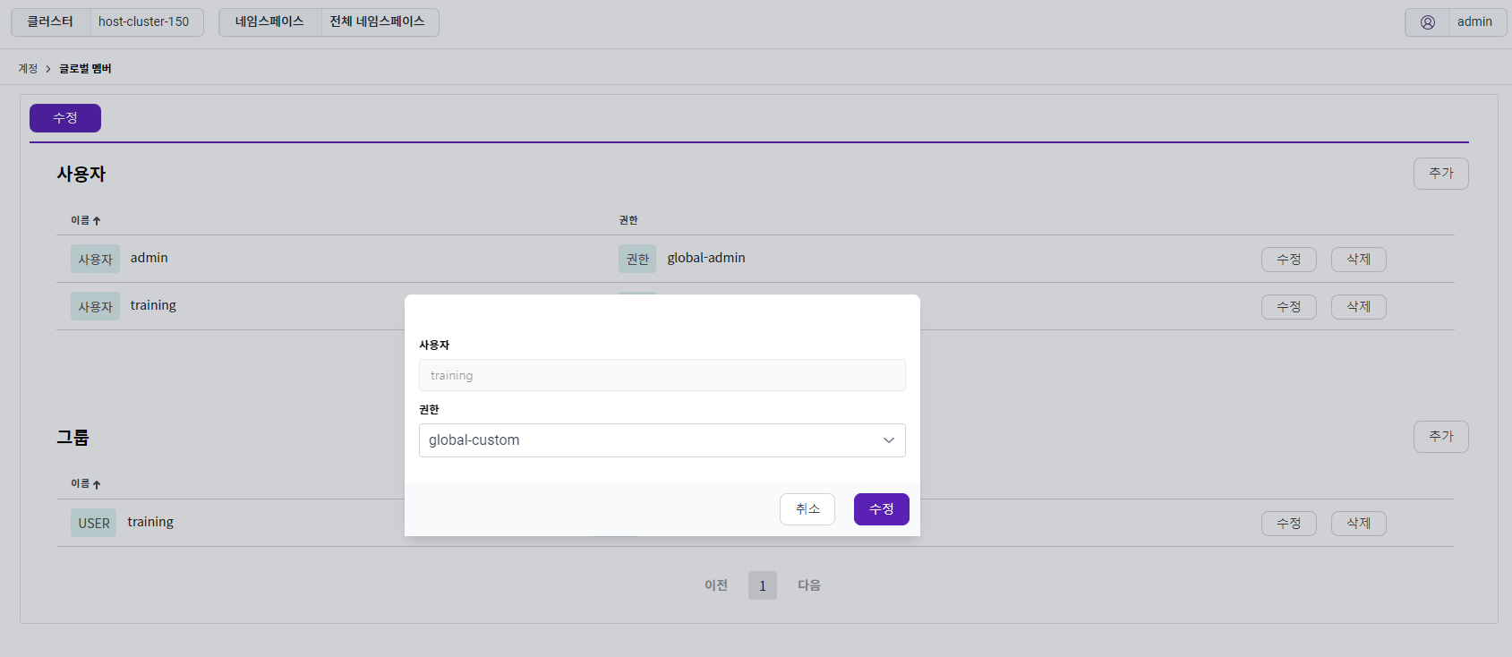The image size is (1512, 657).
Task: Click the purple 수정 tab at the top of the panel
Action: pyautogui.click(x=65, y=118)
